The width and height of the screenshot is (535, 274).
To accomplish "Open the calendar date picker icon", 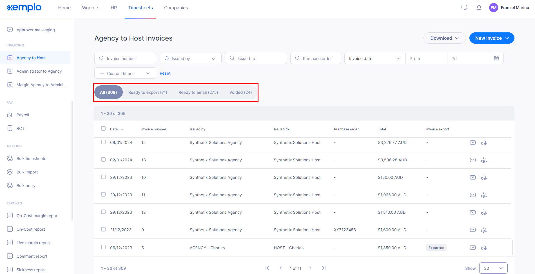I will (x=496, y=58).
